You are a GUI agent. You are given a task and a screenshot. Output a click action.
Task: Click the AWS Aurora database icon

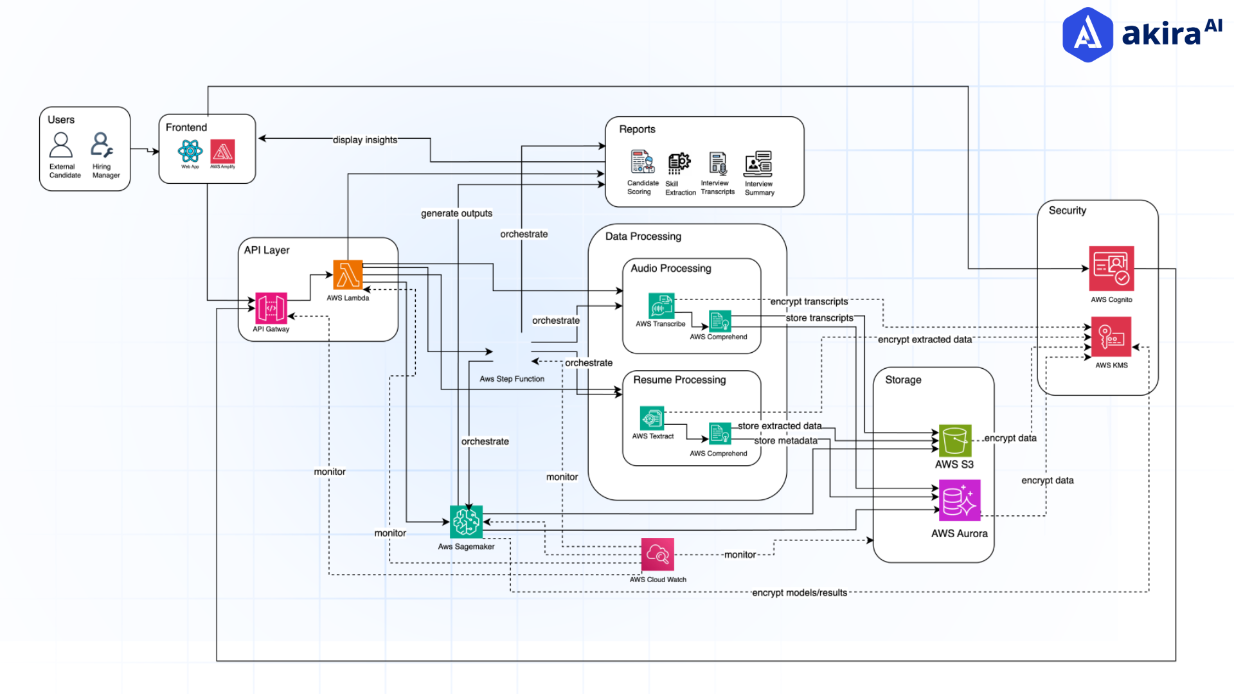pos(960,500)
